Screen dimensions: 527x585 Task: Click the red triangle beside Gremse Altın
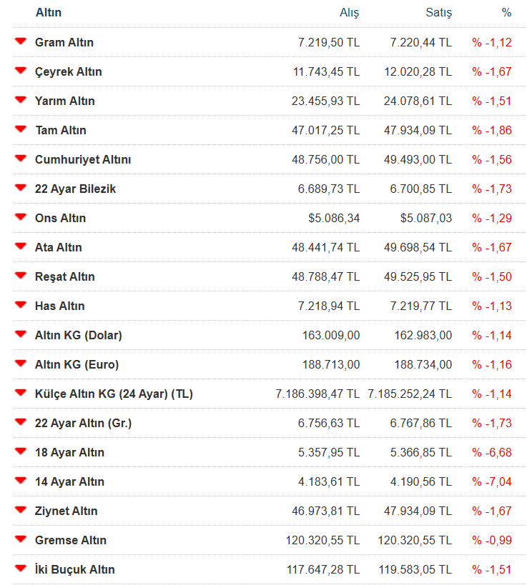pyautogui.click(x=20, y=539)
